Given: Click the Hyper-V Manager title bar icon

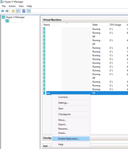Looking at the screenshot, I should pos(2,2).
